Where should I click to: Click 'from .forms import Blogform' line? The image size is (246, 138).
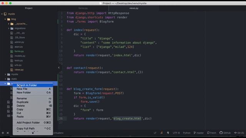coord(90,21)
